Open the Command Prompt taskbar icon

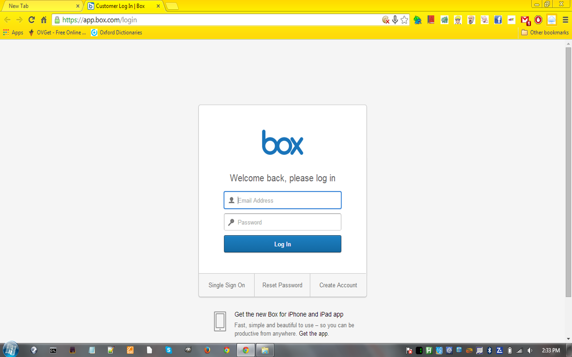(x=53, y=350)
